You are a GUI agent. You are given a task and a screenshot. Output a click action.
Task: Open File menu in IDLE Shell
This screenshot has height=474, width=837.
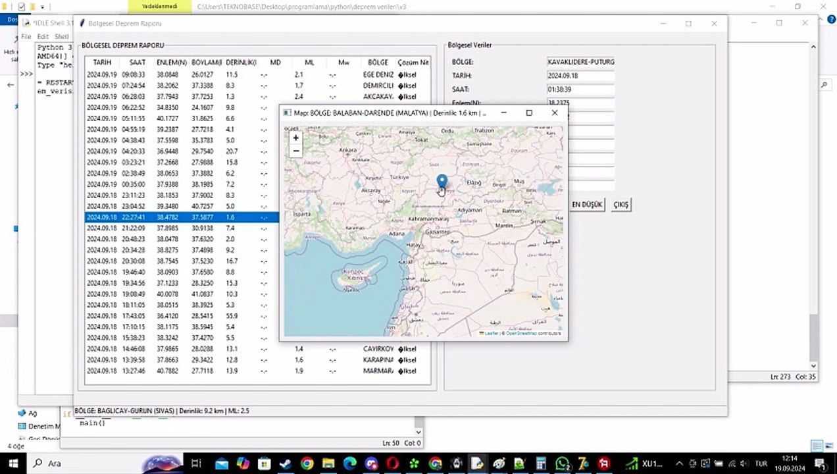26,36
